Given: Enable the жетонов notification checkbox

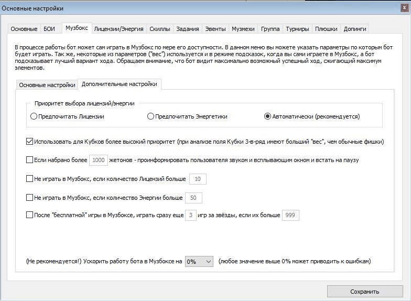Looking at the screenshot, I should tap(29, 160).
